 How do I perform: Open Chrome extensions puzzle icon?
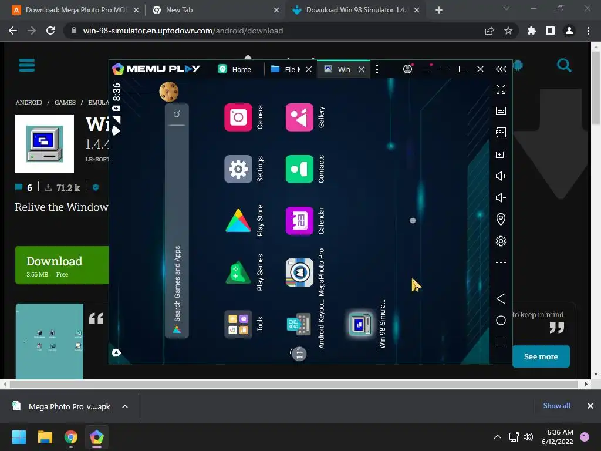tap(531, 31)
